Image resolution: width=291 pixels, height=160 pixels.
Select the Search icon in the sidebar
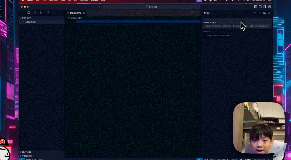pos(35,13)
